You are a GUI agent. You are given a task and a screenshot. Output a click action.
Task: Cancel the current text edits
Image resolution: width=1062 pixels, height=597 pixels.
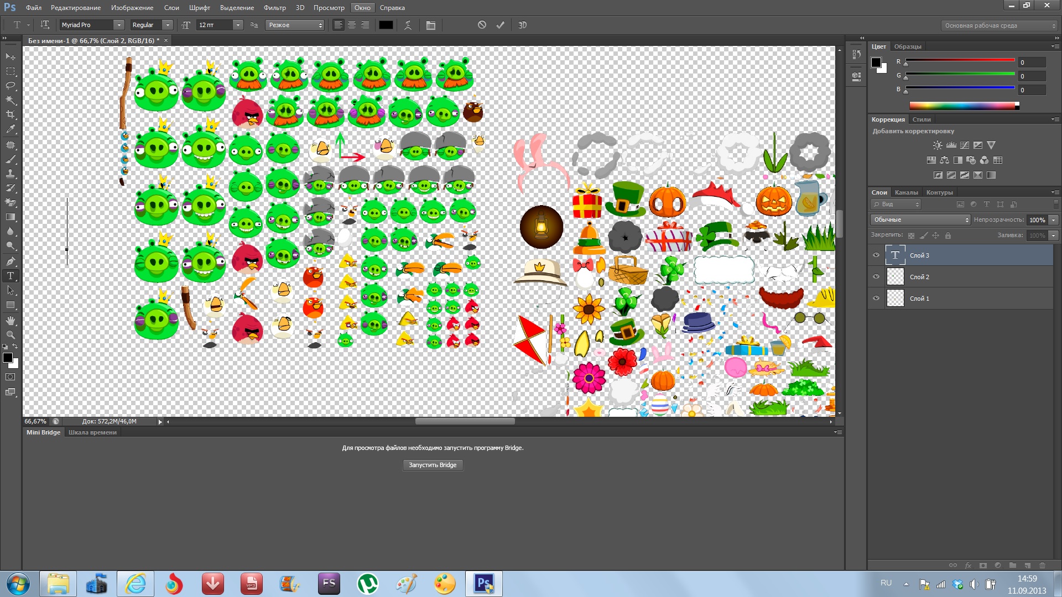(482, 25)
